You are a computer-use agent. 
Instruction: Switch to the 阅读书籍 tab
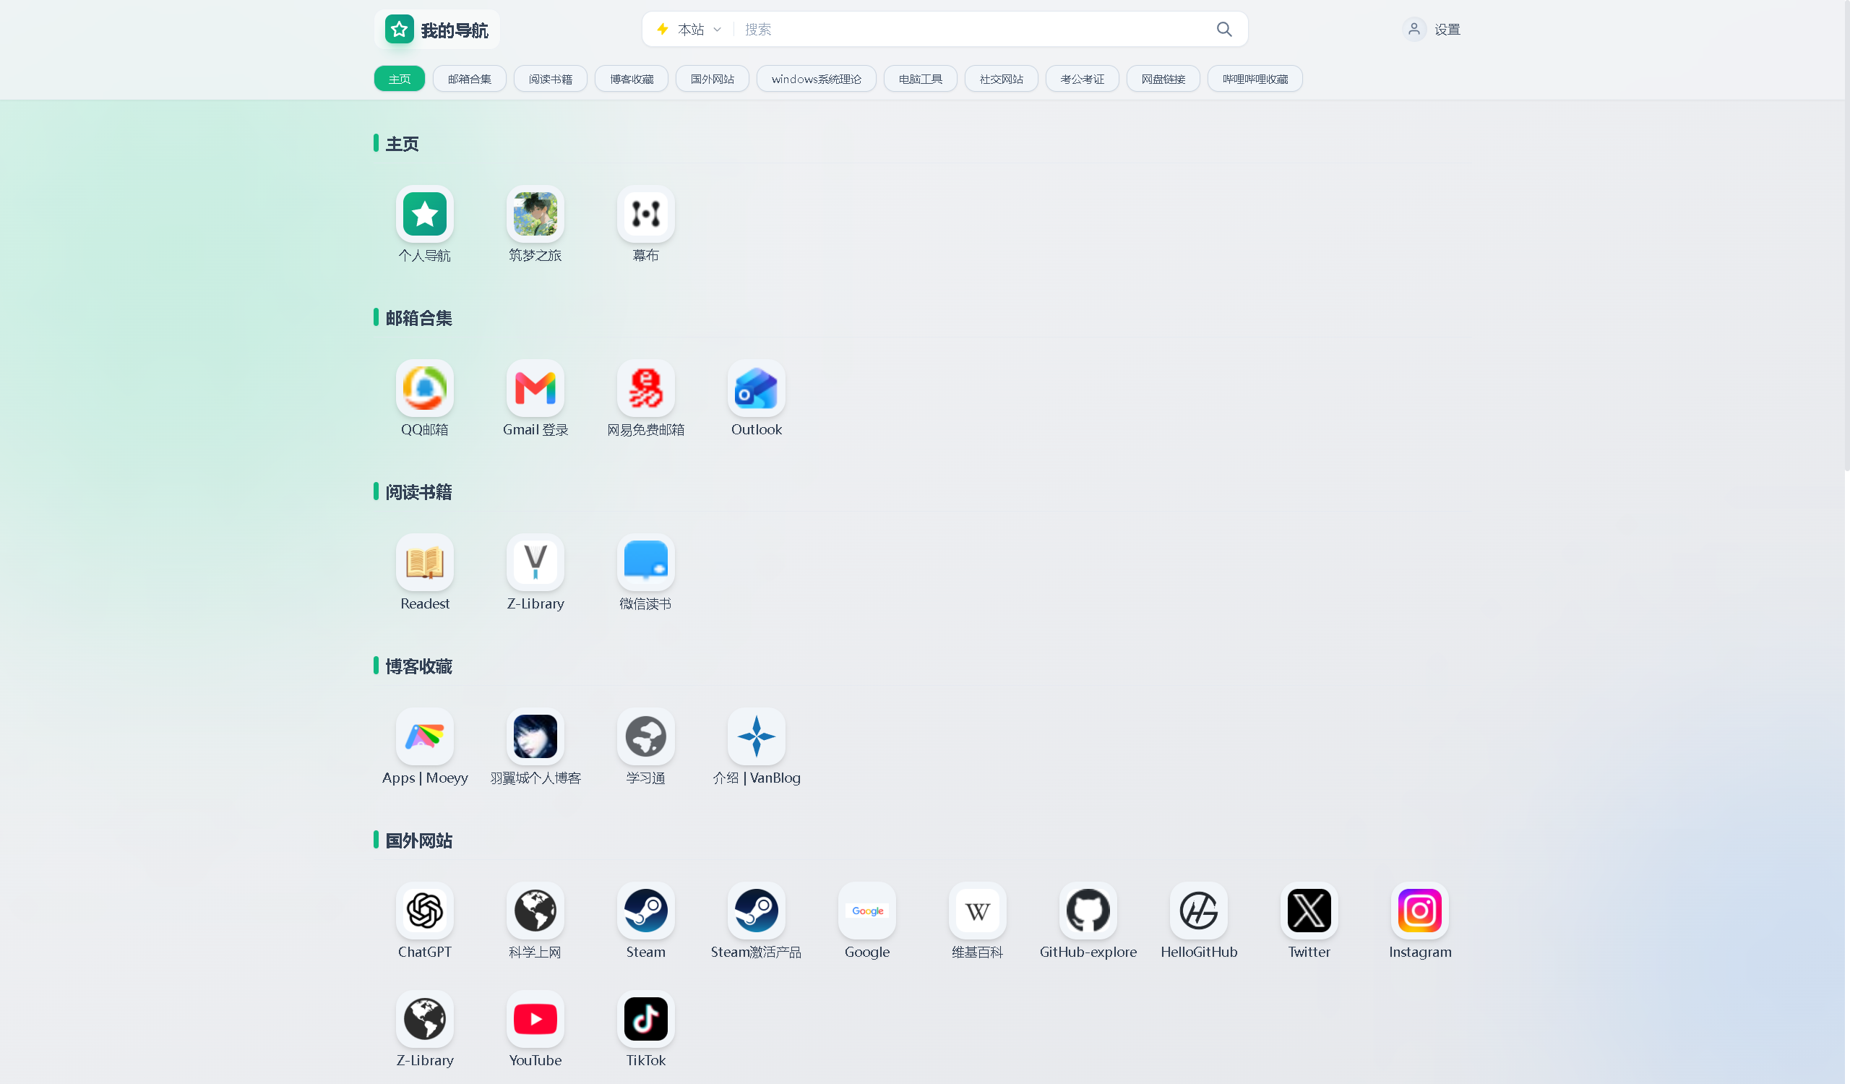pos(550,79)
